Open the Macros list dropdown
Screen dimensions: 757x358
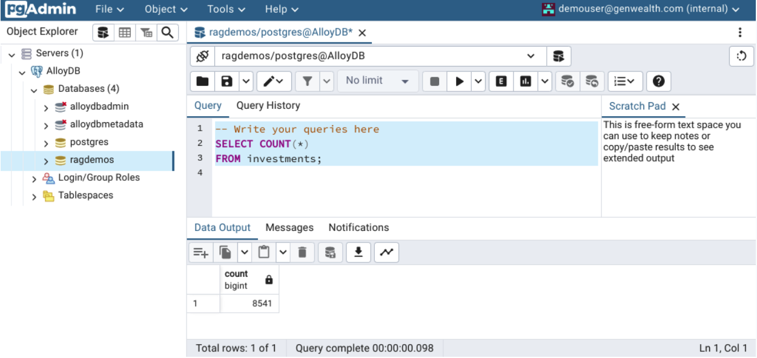[x=625, y=81]
